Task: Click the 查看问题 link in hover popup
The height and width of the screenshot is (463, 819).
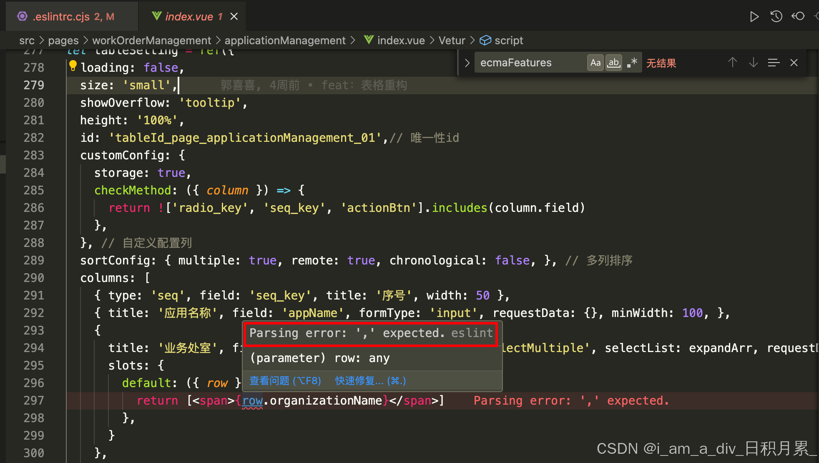Action: tap(285, 381)
